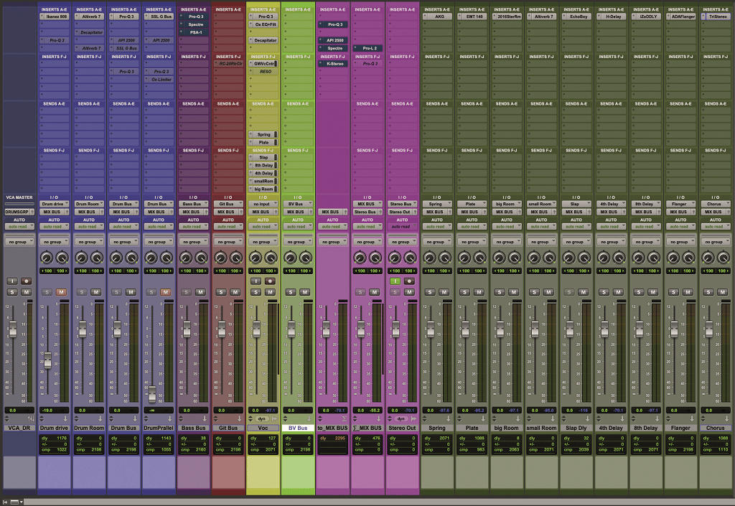Open Spring input selector on Spring channel
The width and height of the screenshot is (735, 506).
[x=437, y=204]
